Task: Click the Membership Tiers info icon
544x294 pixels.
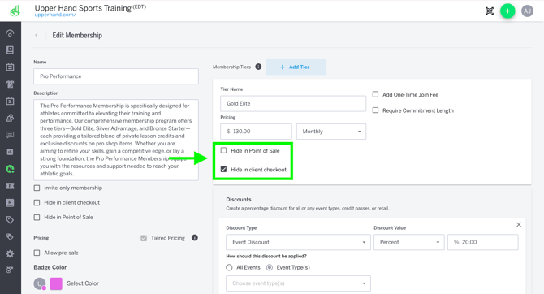Action: (x=258, y=67)
